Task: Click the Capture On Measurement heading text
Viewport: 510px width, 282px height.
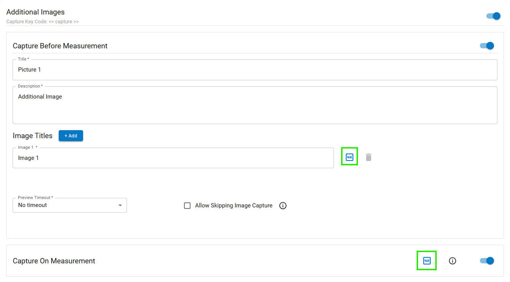Action: (x=54, y=261)
